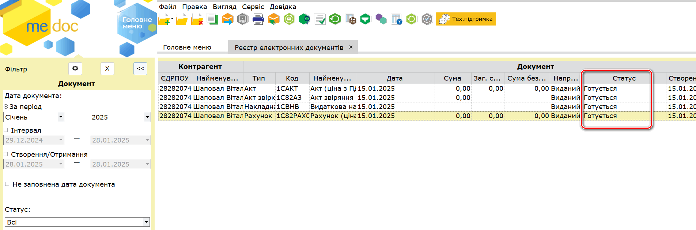Click the send envelope with blue arrow icon
696x230 pixels.
(227, 19)
